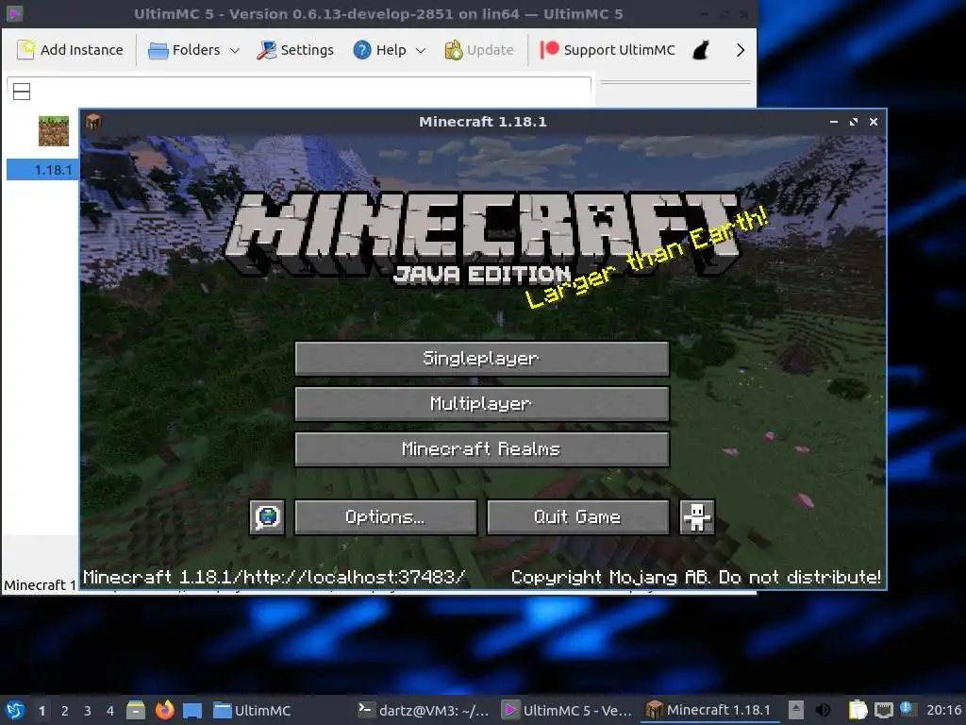Click the UltimMC window title icon

click(15, 13)
